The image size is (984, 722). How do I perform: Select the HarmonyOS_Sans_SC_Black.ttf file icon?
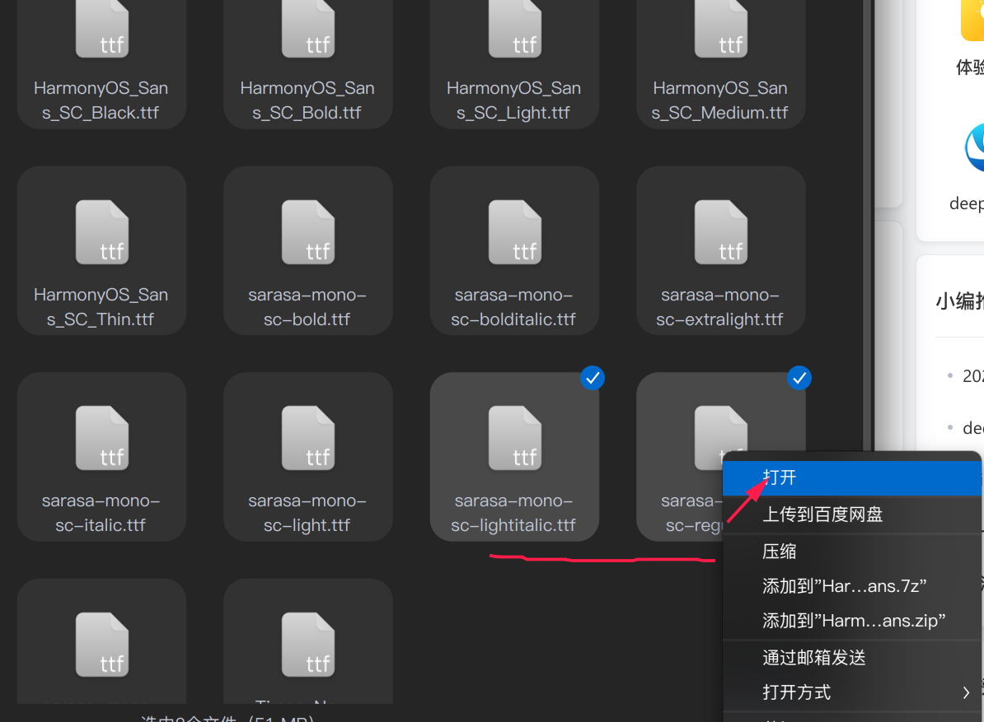[101, 29]
